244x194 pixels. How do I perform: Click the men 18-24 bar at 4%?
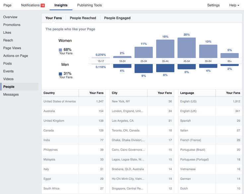(122, 66)
